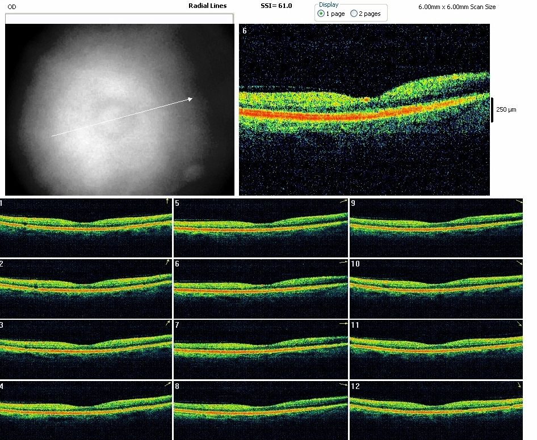The image size is (537, 440).
Task: Click the large OCT B-scan image
Action: [x=364, y=109]
